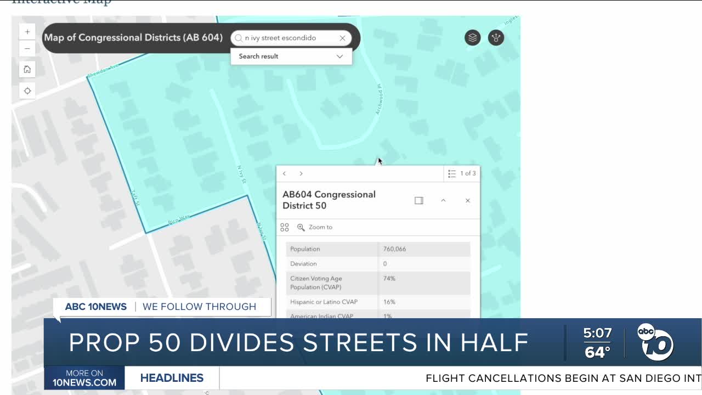Close the District 50 popup
The width and height of the screenshot is (702, 395).
[467, 200]
